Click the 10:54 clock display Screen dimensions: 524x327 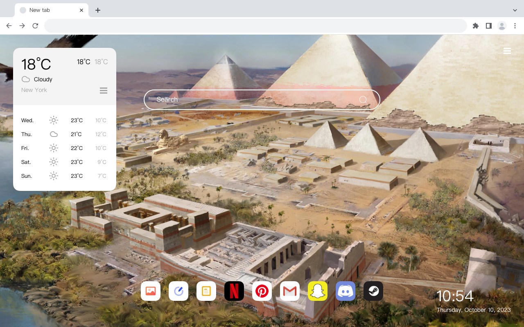[x=455, y=296]
